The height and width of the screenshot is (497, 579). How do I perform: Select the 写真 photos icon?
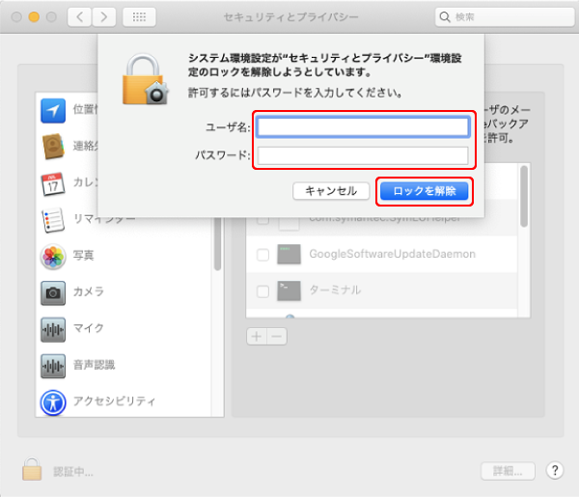tap(53, 257)
